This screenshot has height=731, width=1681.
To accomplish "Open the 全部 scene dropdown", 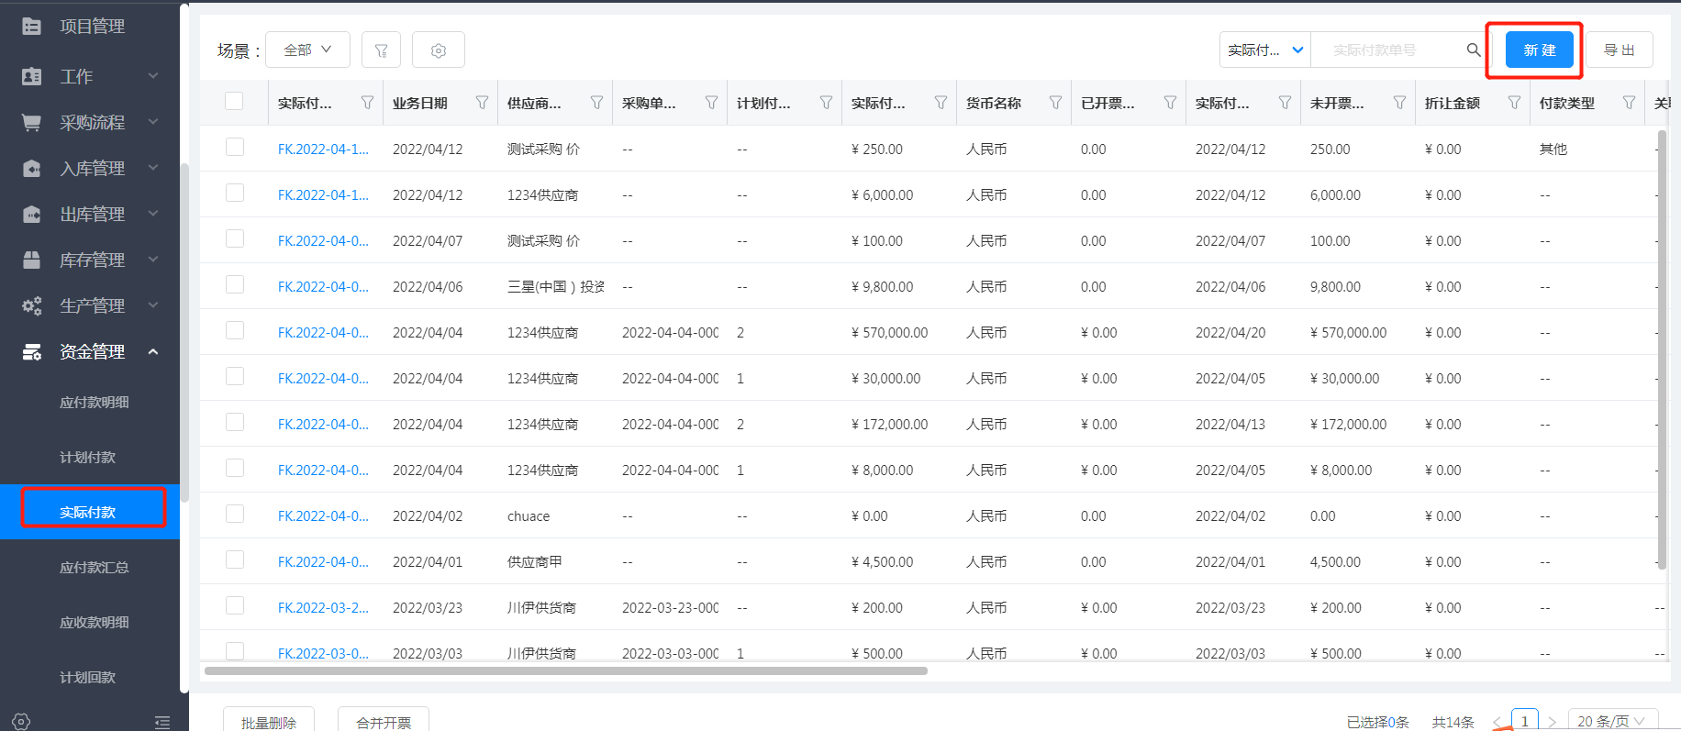I will pos(307,50).
